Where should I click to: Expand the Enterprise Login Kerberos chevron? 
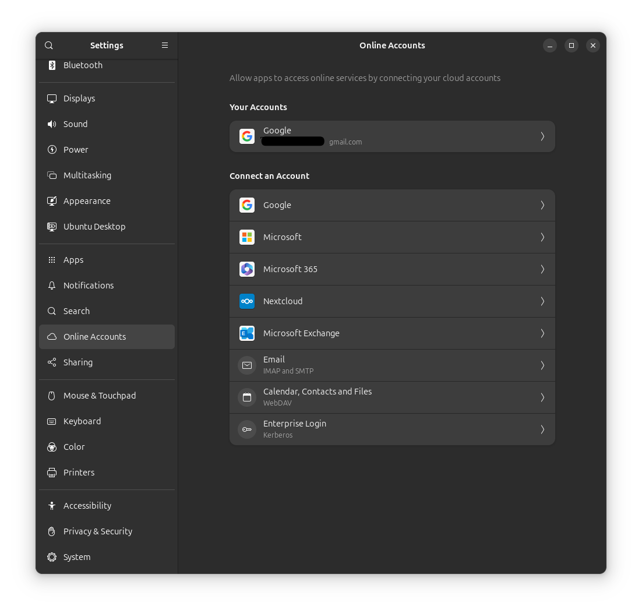click(x=542, y=429)
